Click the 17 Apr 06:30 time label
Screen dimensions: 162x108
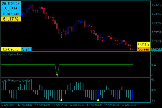click(112, 105)
